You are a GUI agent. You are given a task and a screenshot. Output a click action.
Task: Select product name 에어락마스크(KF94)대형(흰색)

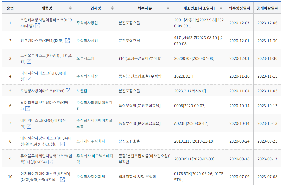tap(43, 123)
